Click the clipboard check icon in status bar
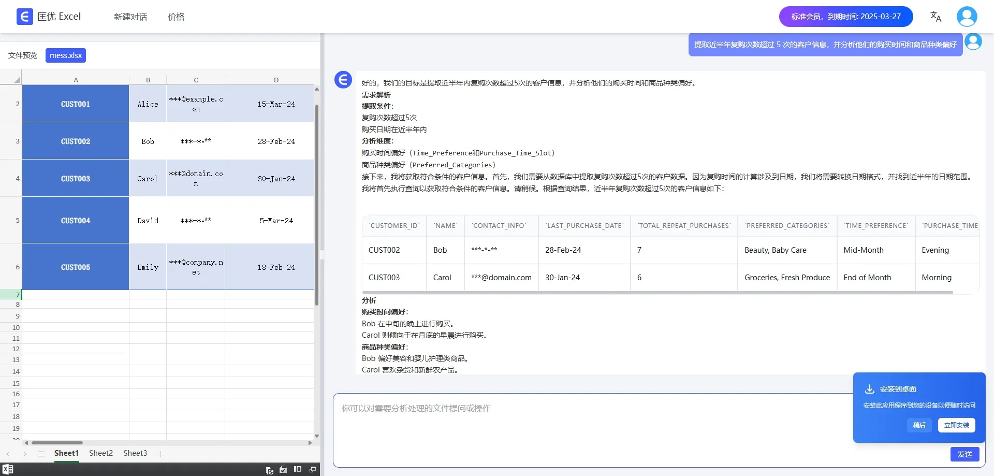This screenshot has width=994, height=476. tap(283, 469)
